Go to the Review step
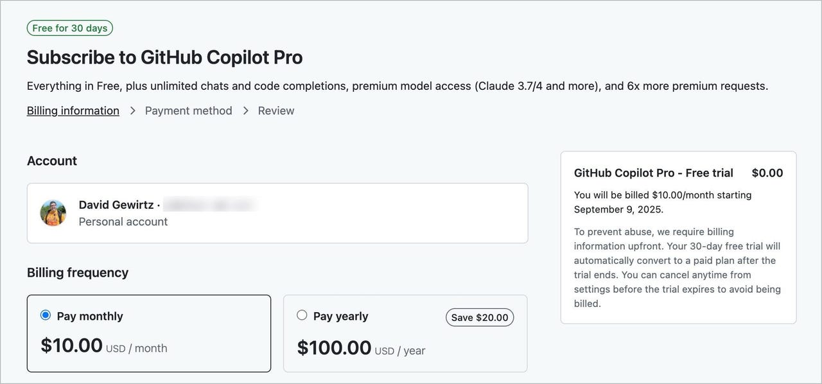Screen dimensions: 822x384 276,110
